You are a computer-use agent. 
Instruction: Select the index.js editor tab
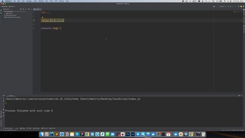(x=37, y=9)
